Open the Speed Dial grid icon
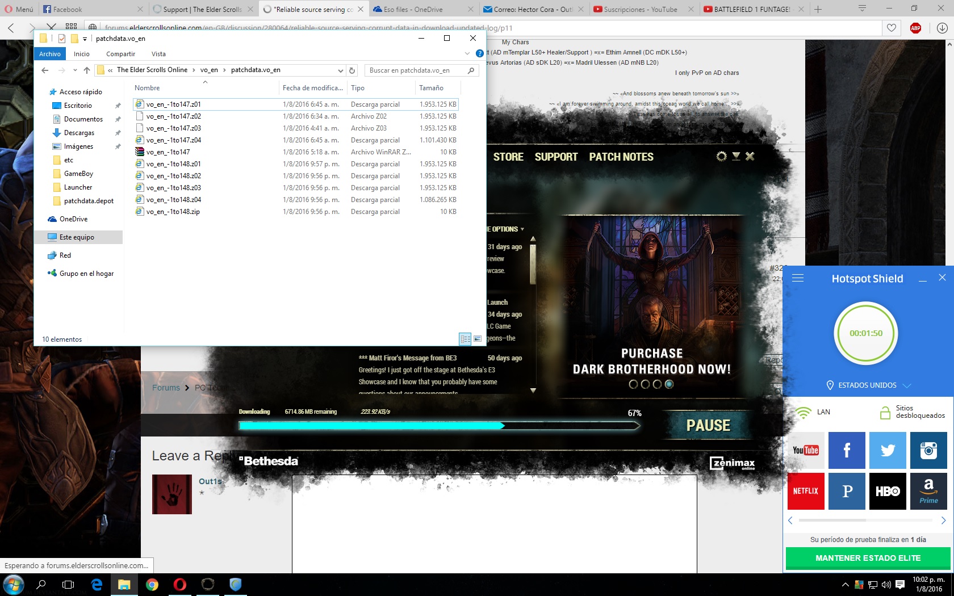 pos(71,27)
